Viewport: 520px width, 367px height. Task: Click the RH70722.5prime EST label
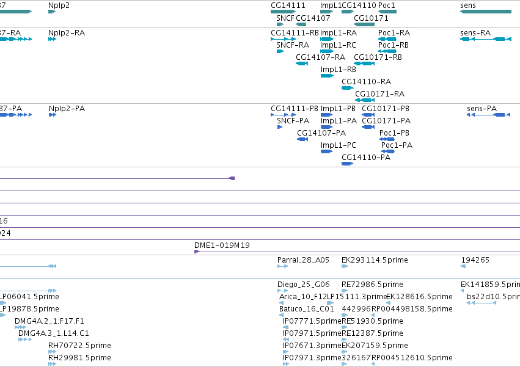click(x=79, y=346)
